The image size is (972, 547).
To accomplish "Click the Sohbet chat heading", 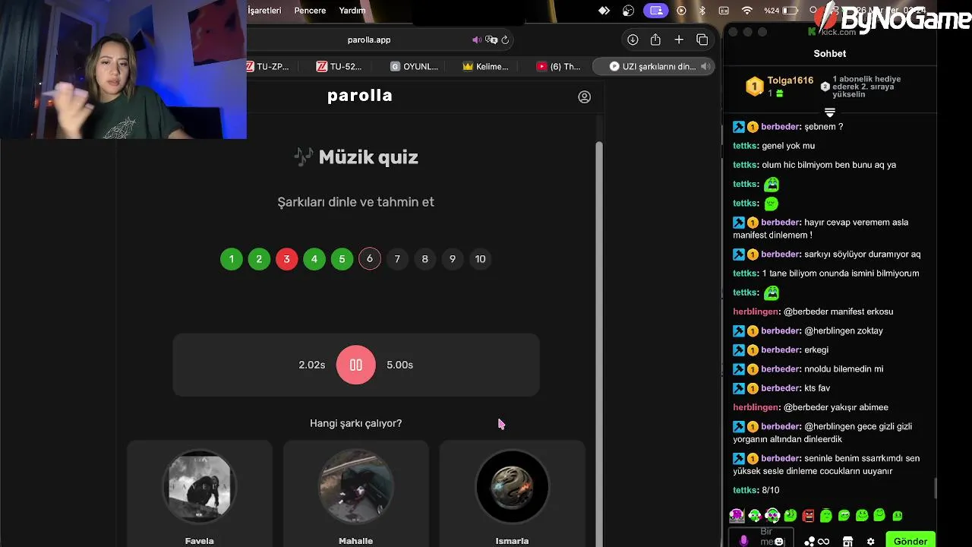I will [x=830, y=53].
